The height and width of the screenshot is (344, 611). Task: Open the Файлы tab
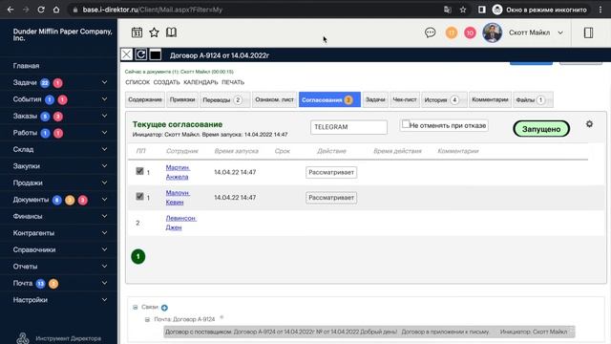(533, 99)
